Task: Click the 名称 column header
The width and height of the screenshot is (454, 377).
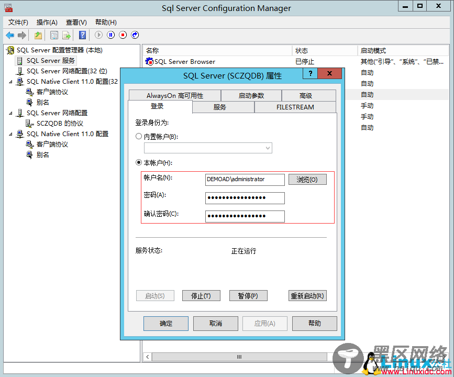Action: coord(218,51)
